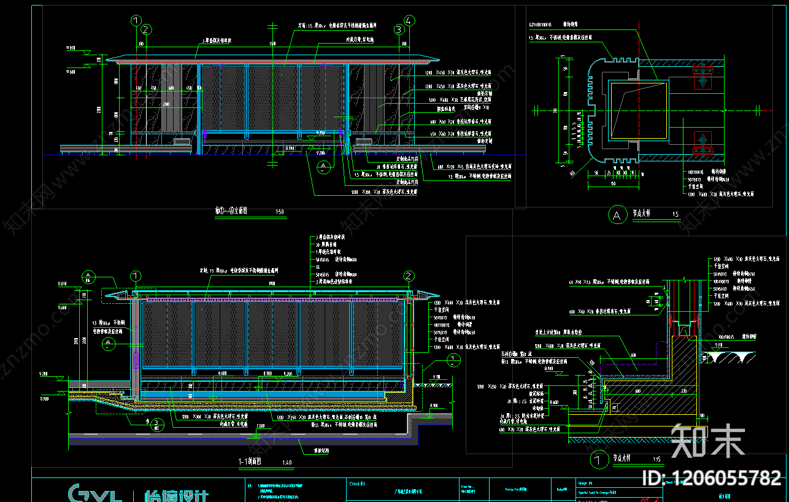Viewport: 789px width, 502px height.
Task: Click grid bubble 4 above the top elevation
Action: (410, 21)
